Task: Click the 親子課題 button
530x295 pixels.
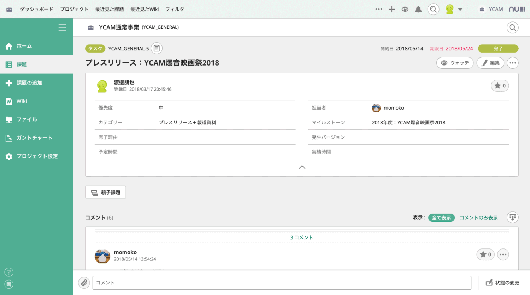Action: [106, 192]
